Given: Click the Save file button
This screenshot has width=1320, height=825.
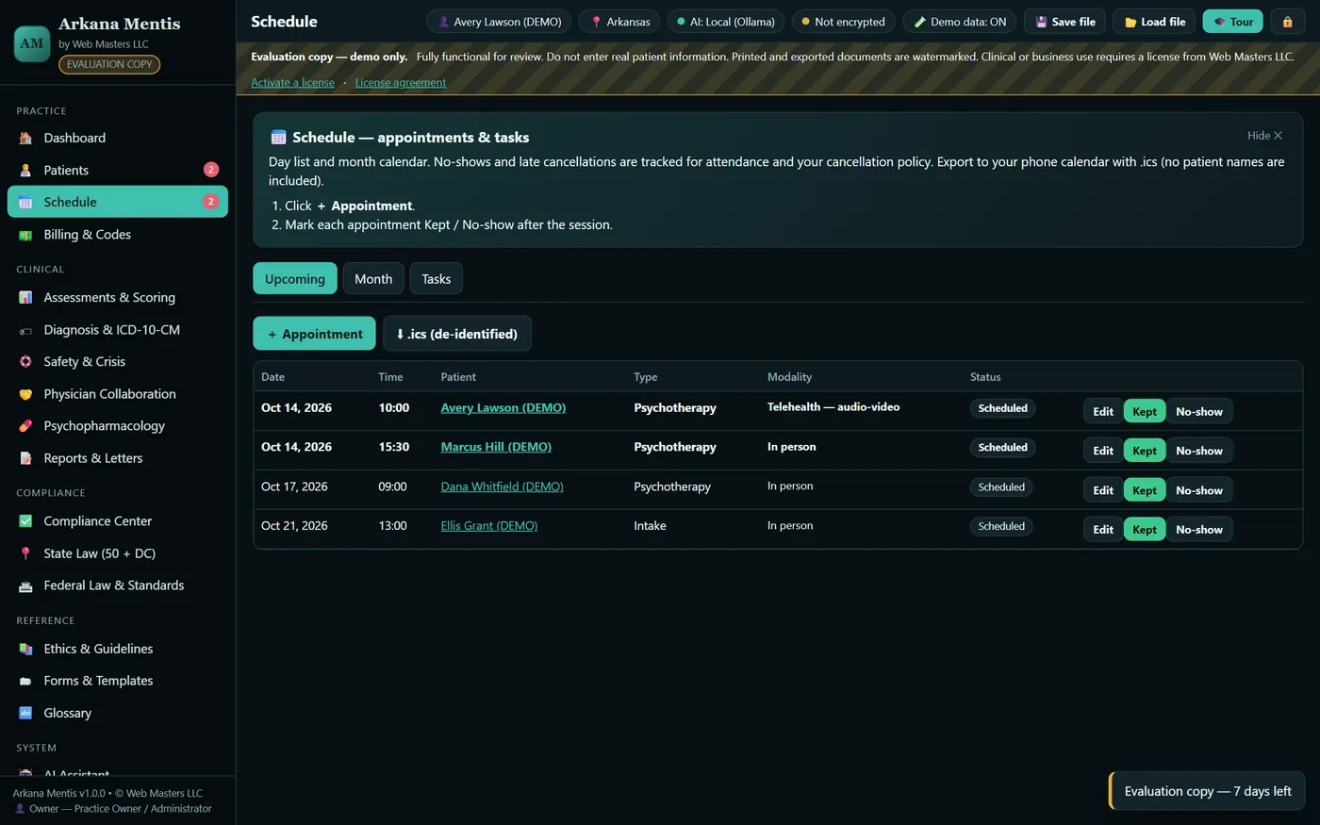Looking at the screenshot, I should 1065,22.
